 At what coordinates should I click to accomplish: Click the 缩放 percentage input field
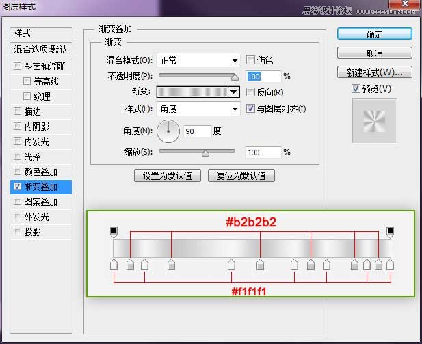pyautogui.click(x=263, y=153)
